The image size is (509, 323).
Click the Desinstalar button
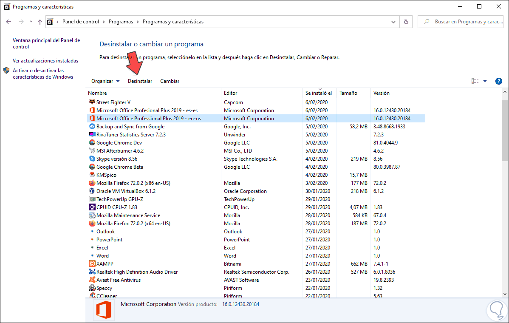(140, 81)
